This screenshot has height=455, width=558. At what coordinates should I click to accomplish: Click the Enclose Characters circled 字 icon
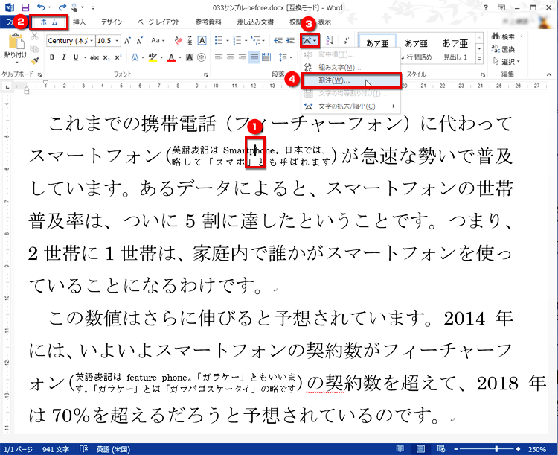202,57
